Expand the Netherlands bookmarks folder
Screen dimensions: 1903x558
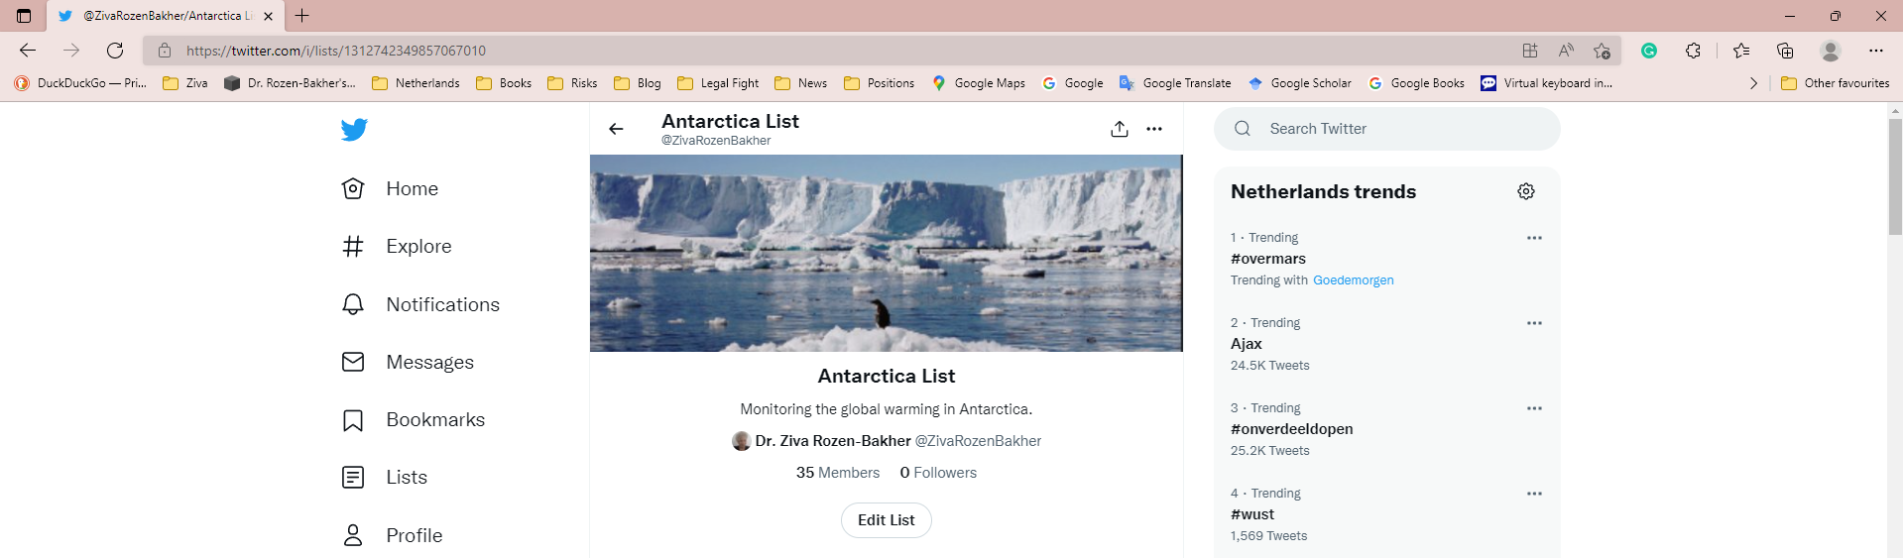[416, 83]
